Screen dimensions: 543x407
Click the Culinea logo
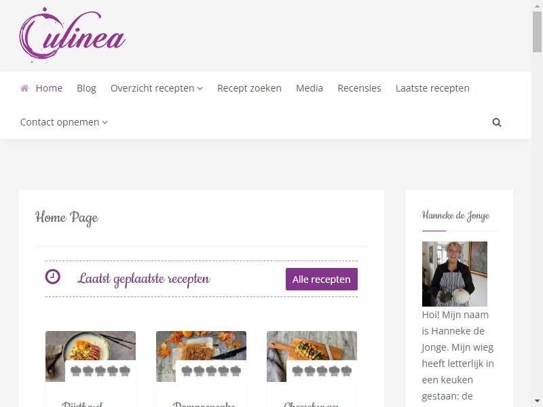(73, 35)
